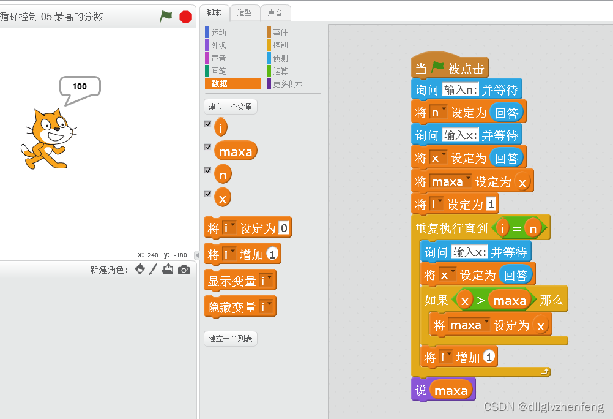The height and width of the screenshot is (419, 613).
Task: Open the dropdown in the 显示变量 i block
Action: (266, 281)
